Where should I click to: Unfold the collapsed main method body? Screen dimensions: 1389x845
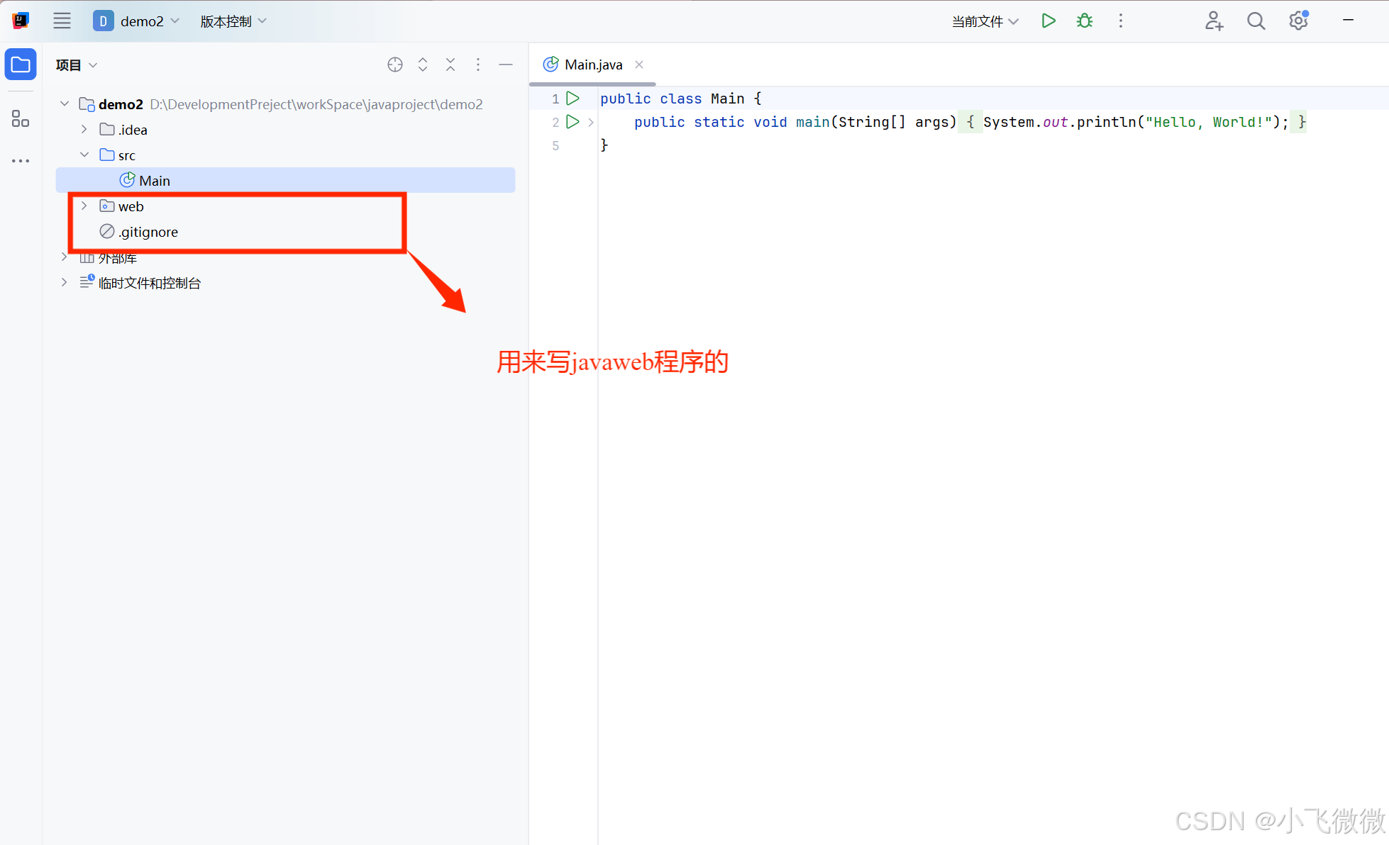point(591,123)
